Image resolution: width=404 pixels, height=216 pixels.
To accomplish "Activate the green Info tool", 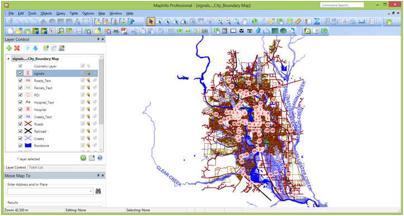I will 254,21.
